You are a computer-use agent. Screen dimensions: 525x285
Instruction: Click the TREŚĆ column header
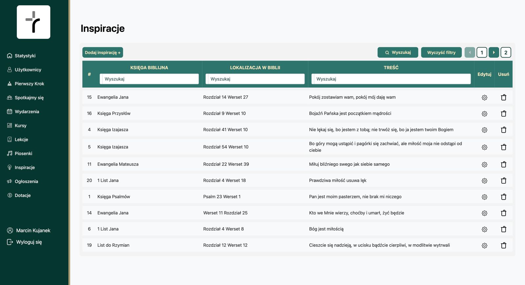[x=391, y=68]
